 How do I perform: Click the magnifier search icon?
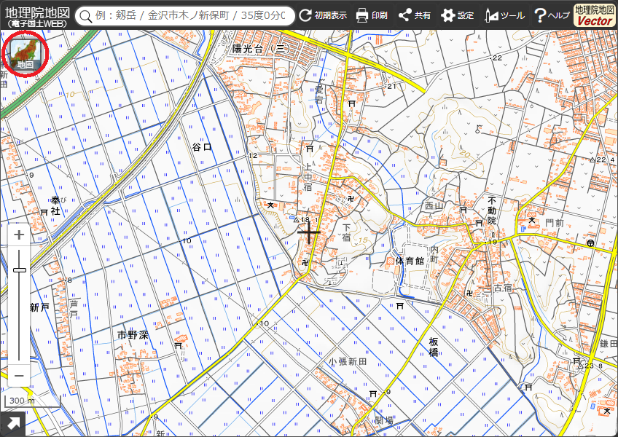[85, 16]
